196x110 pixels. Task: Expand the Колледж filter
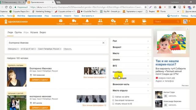(x=131, y=72)
